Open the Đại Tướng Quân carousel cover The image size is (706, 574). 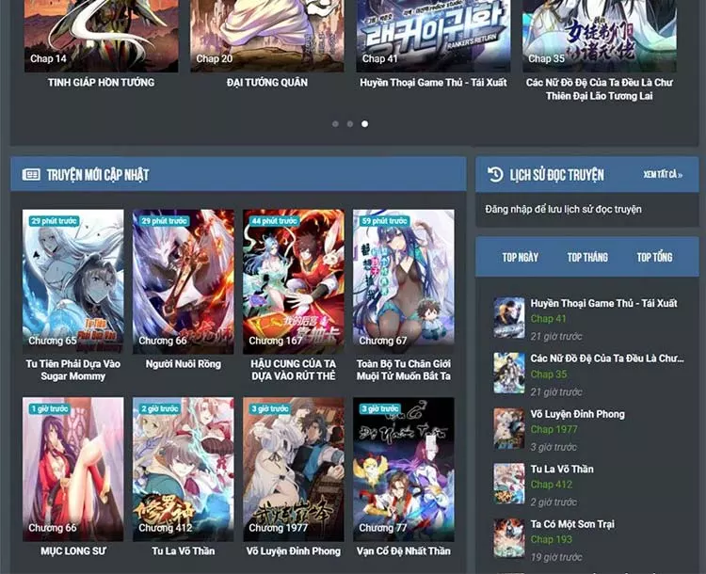(267, 34)
